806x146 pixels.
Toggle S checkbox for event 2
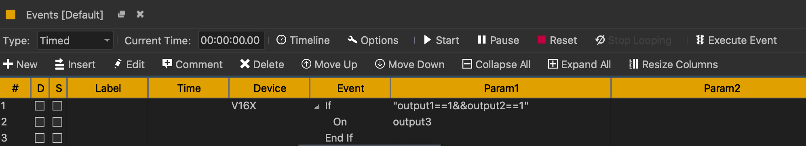point(57,122)
